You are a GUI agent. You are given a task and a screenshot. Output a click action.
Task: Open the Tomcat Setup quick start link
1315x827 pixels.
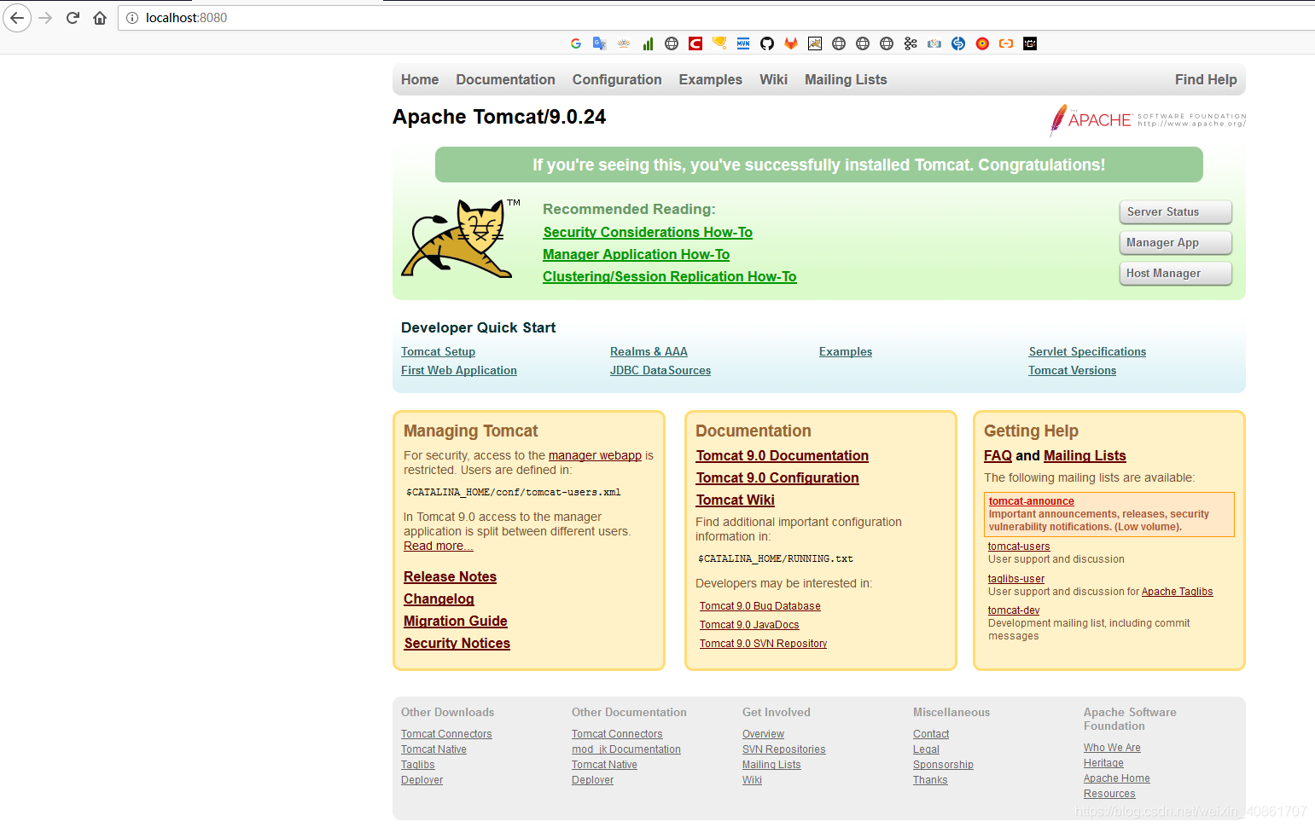click(438, 351)
